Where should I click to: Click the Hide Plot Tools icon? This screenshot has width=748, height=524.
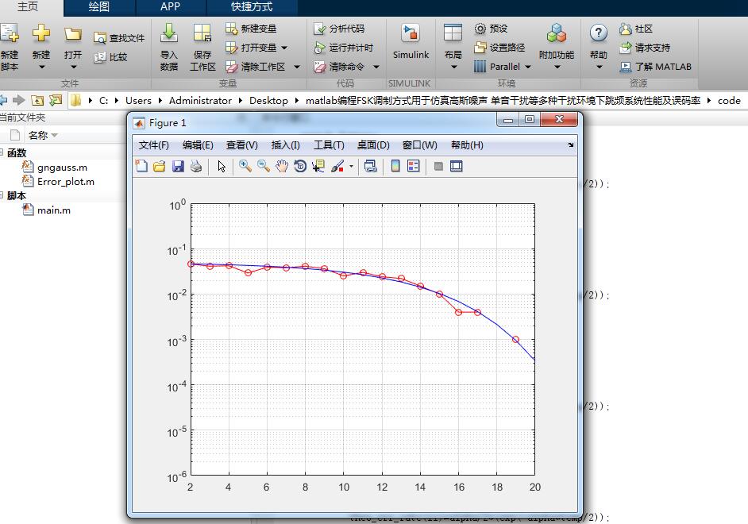point(438,166)
